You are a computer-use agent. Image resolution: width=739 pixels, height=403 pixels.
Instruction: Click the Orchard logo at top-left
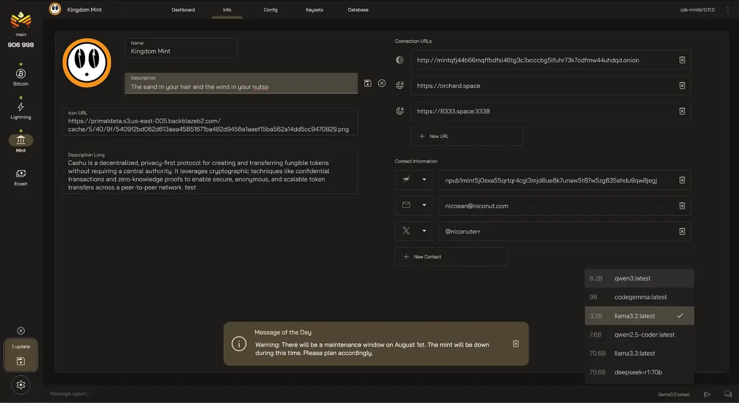pos(21,20)
